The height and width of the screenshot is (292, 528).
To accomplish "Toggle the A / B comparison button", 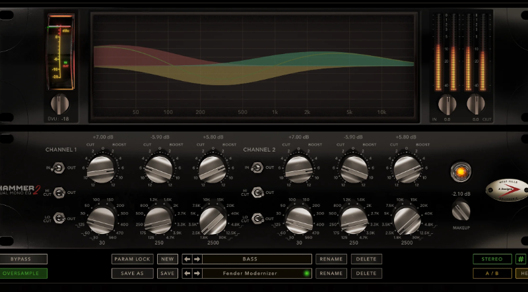I will 492,273.
